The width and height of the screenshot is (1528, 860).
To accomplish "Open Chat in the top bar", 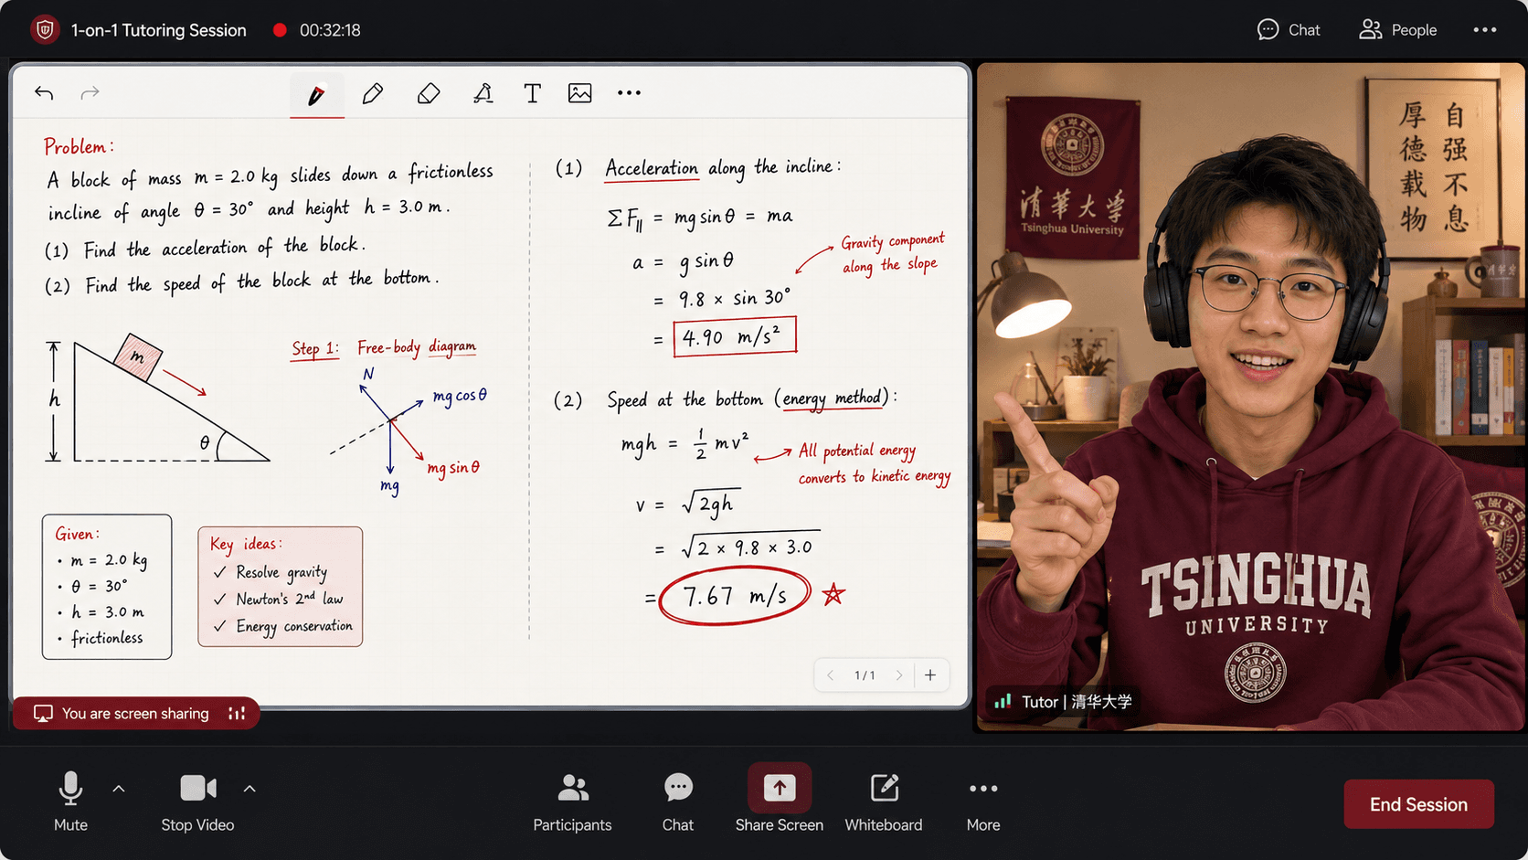I will pos(1289,30).
